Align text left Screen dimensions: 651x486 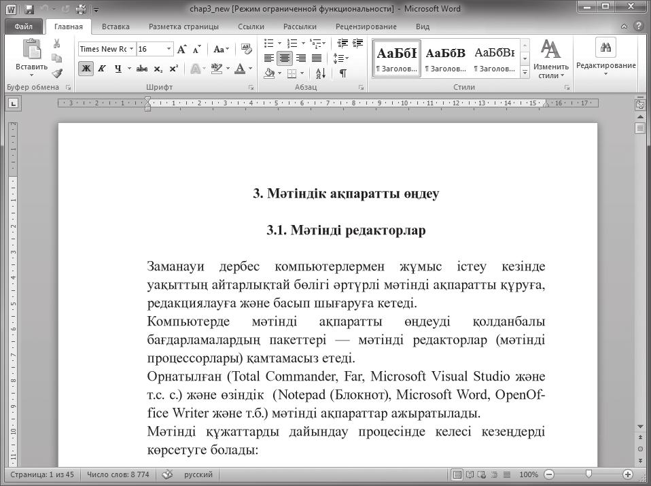268,58
